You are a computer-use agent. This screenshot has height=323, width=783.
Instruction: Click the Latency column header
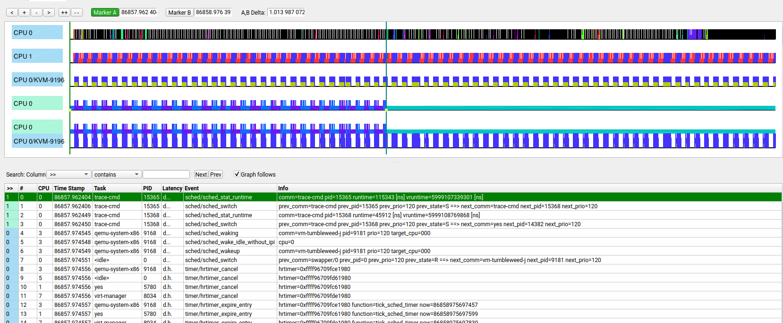point(172,188)
